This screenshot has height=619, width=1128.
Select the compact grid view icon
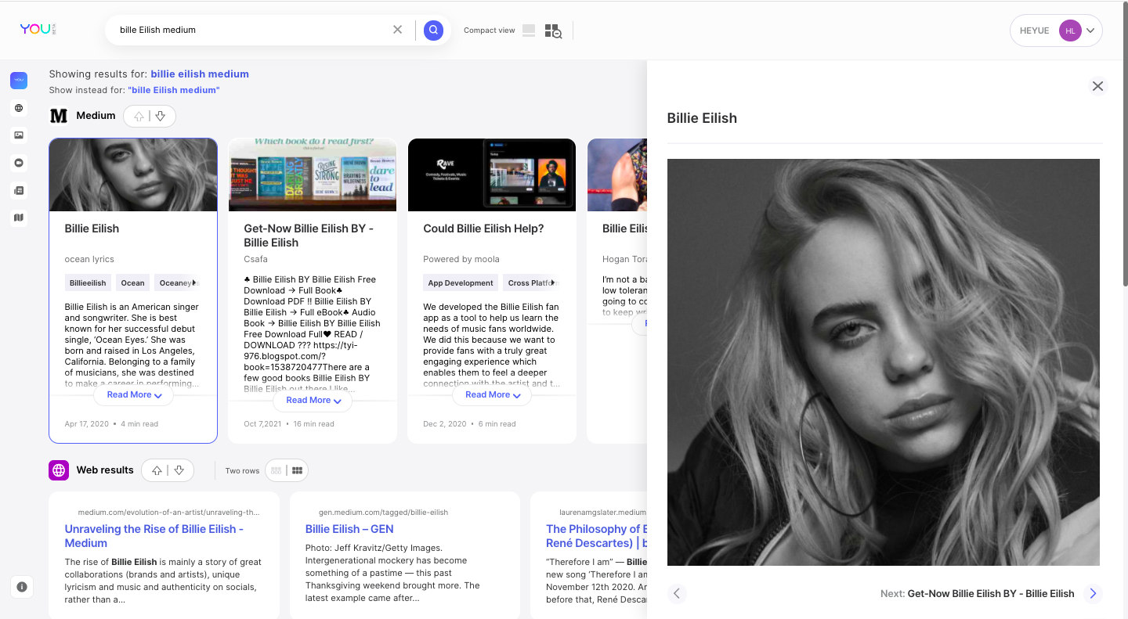[x=553, y=31]
